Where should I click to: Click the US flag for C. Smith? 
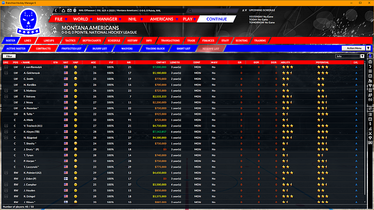pos(66,78)
